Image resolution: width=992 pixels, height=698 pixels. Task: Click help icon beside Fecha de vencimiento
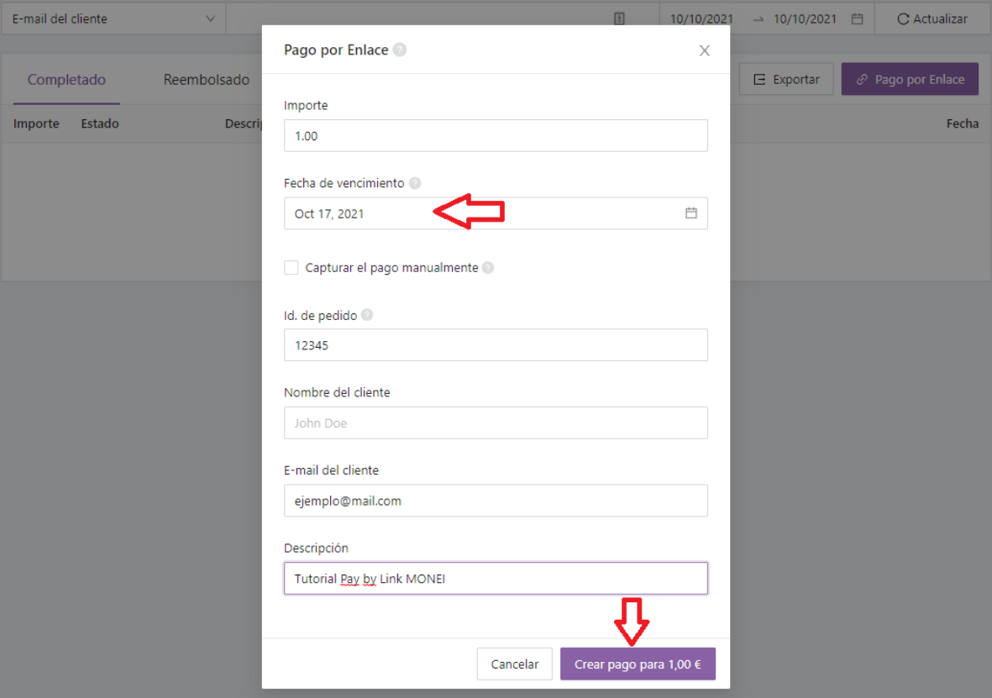(415, 183)
